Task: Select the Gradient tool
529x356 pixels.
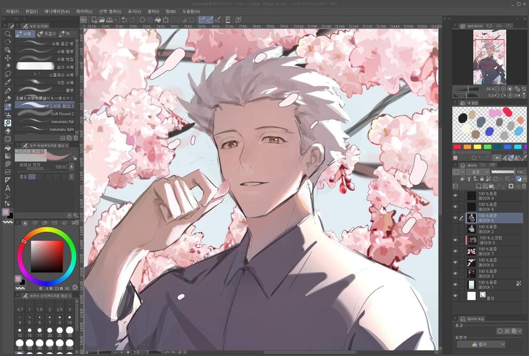Action: 7,156
